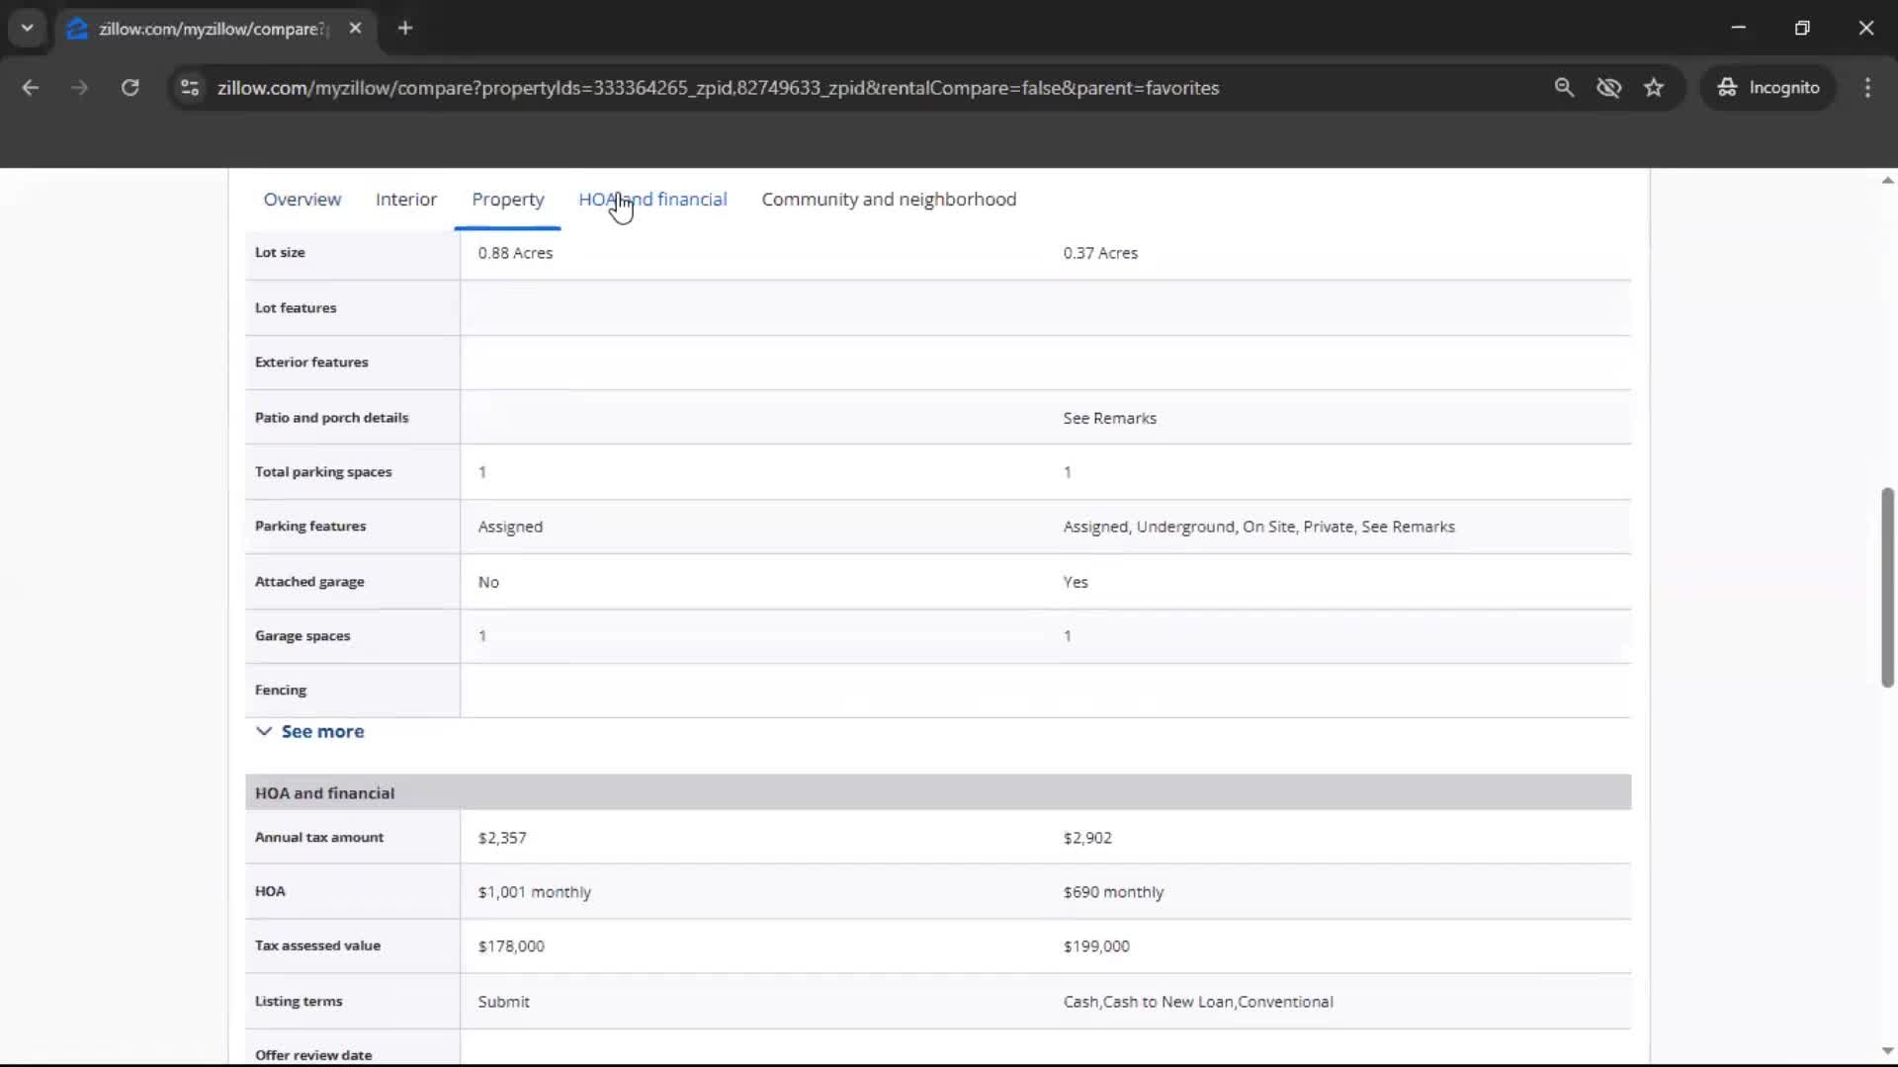Viewport: 1898px width, 1067px height.
Task: Click the scrollbar down arrow
Action: click(1887, 1051)
